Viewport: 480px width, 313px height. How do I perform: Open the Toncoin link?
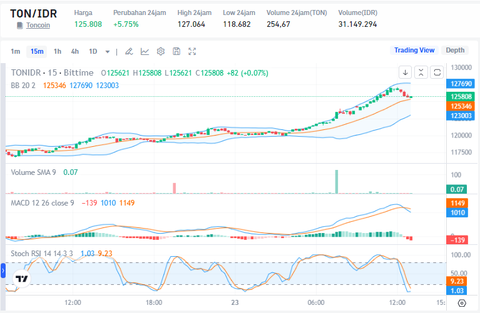(38, 26)
